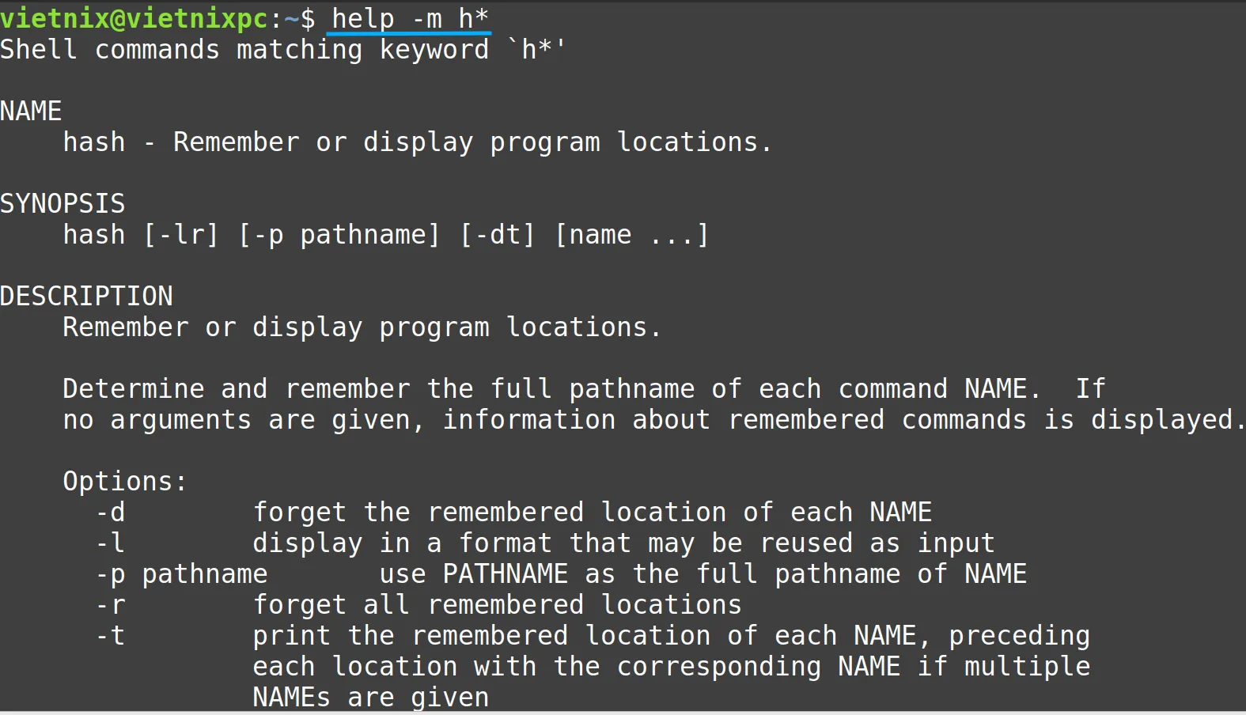Viewport: 1246px width, 715px height.
Task: Click the '[-dt]' option in synopsis
Action: click(x=498, y=235)
